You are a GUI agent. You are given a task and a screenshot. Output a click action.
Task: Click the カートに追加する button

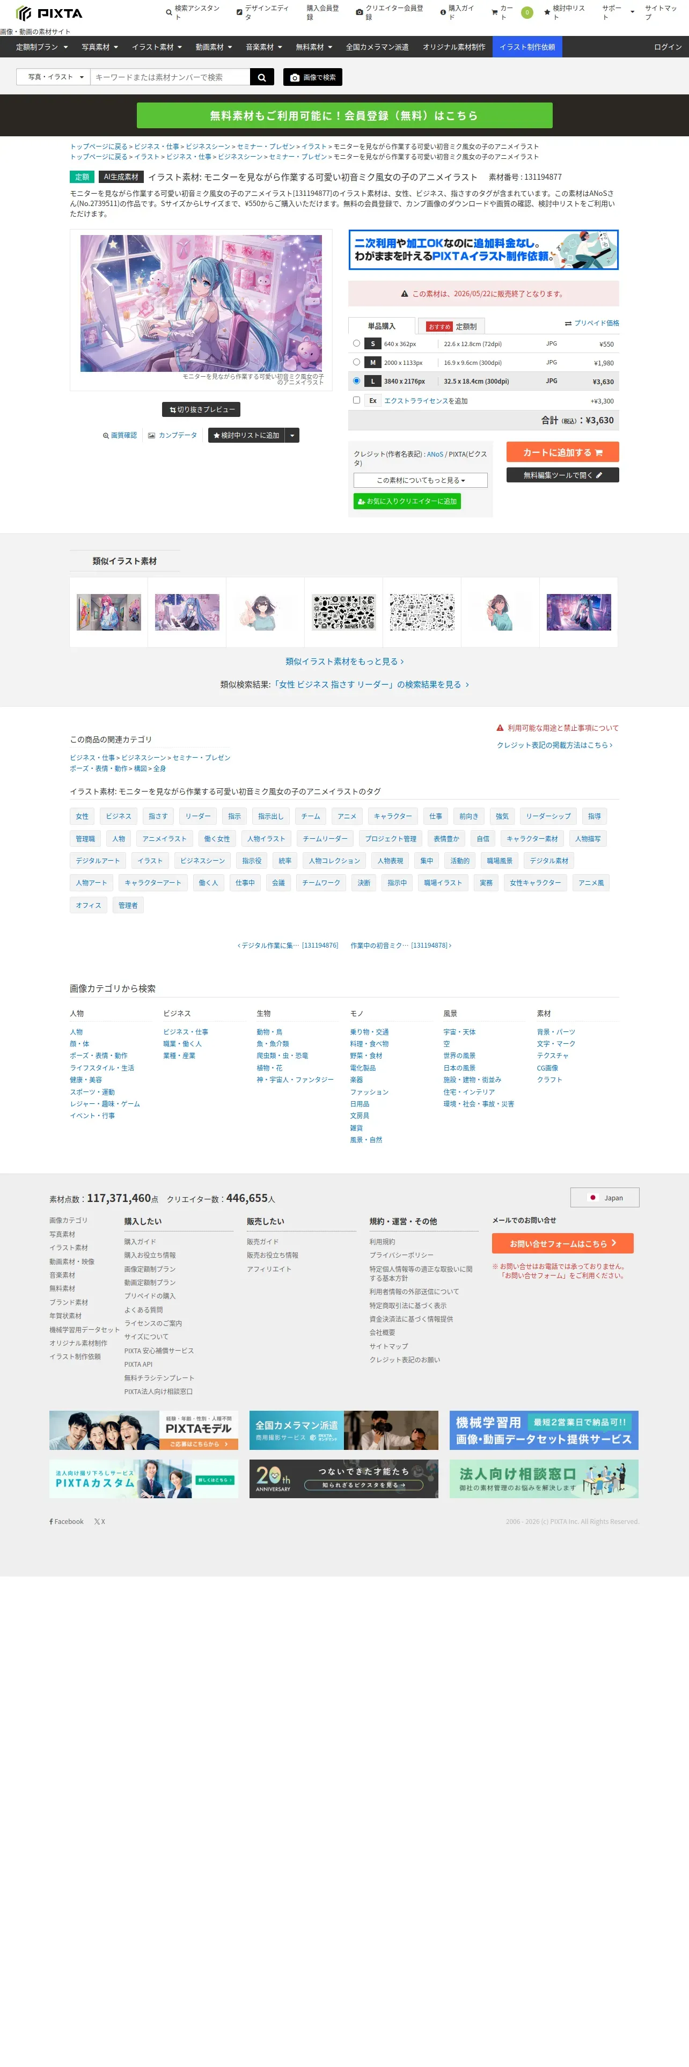(562, 452)
